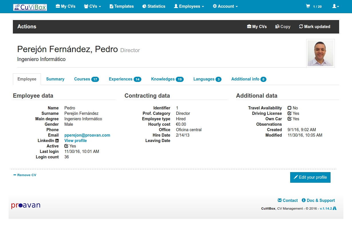
Task: Click the Employee data heading
Action: point(33,96)
